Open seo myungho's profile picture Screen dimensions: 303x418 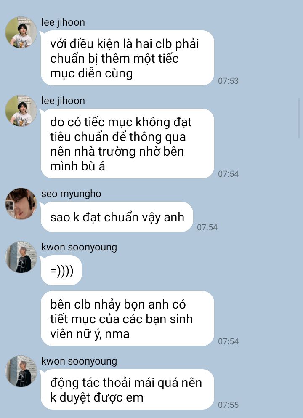coord(21,204)
